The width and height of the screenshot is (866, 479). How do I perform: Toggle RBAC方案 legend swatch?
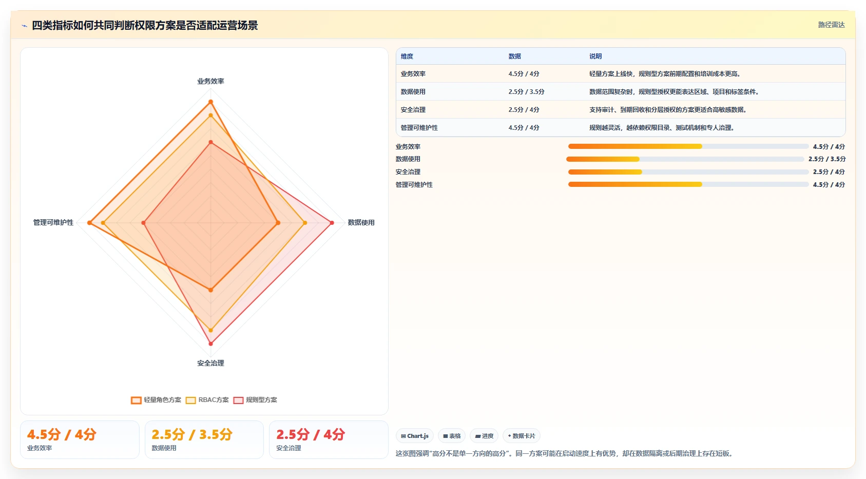pyautogui.click(x=191, y=400)
